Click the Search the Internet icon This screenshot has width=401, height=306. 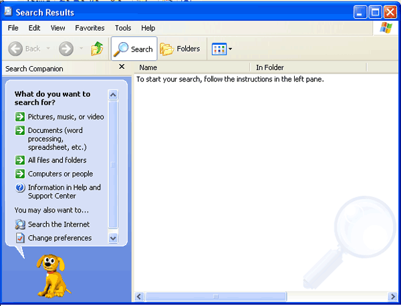(20, 224)
